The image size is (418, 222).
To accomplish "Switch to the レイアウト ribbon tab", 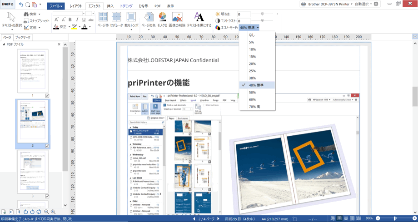I will pos(76,6).
